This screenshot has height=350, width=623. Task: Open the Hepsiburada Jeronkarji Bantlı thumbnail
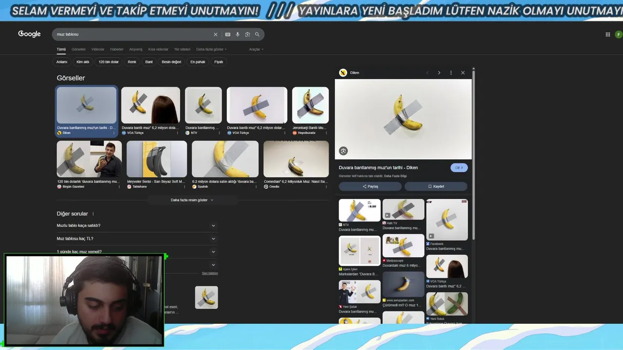tap(311, 105)
